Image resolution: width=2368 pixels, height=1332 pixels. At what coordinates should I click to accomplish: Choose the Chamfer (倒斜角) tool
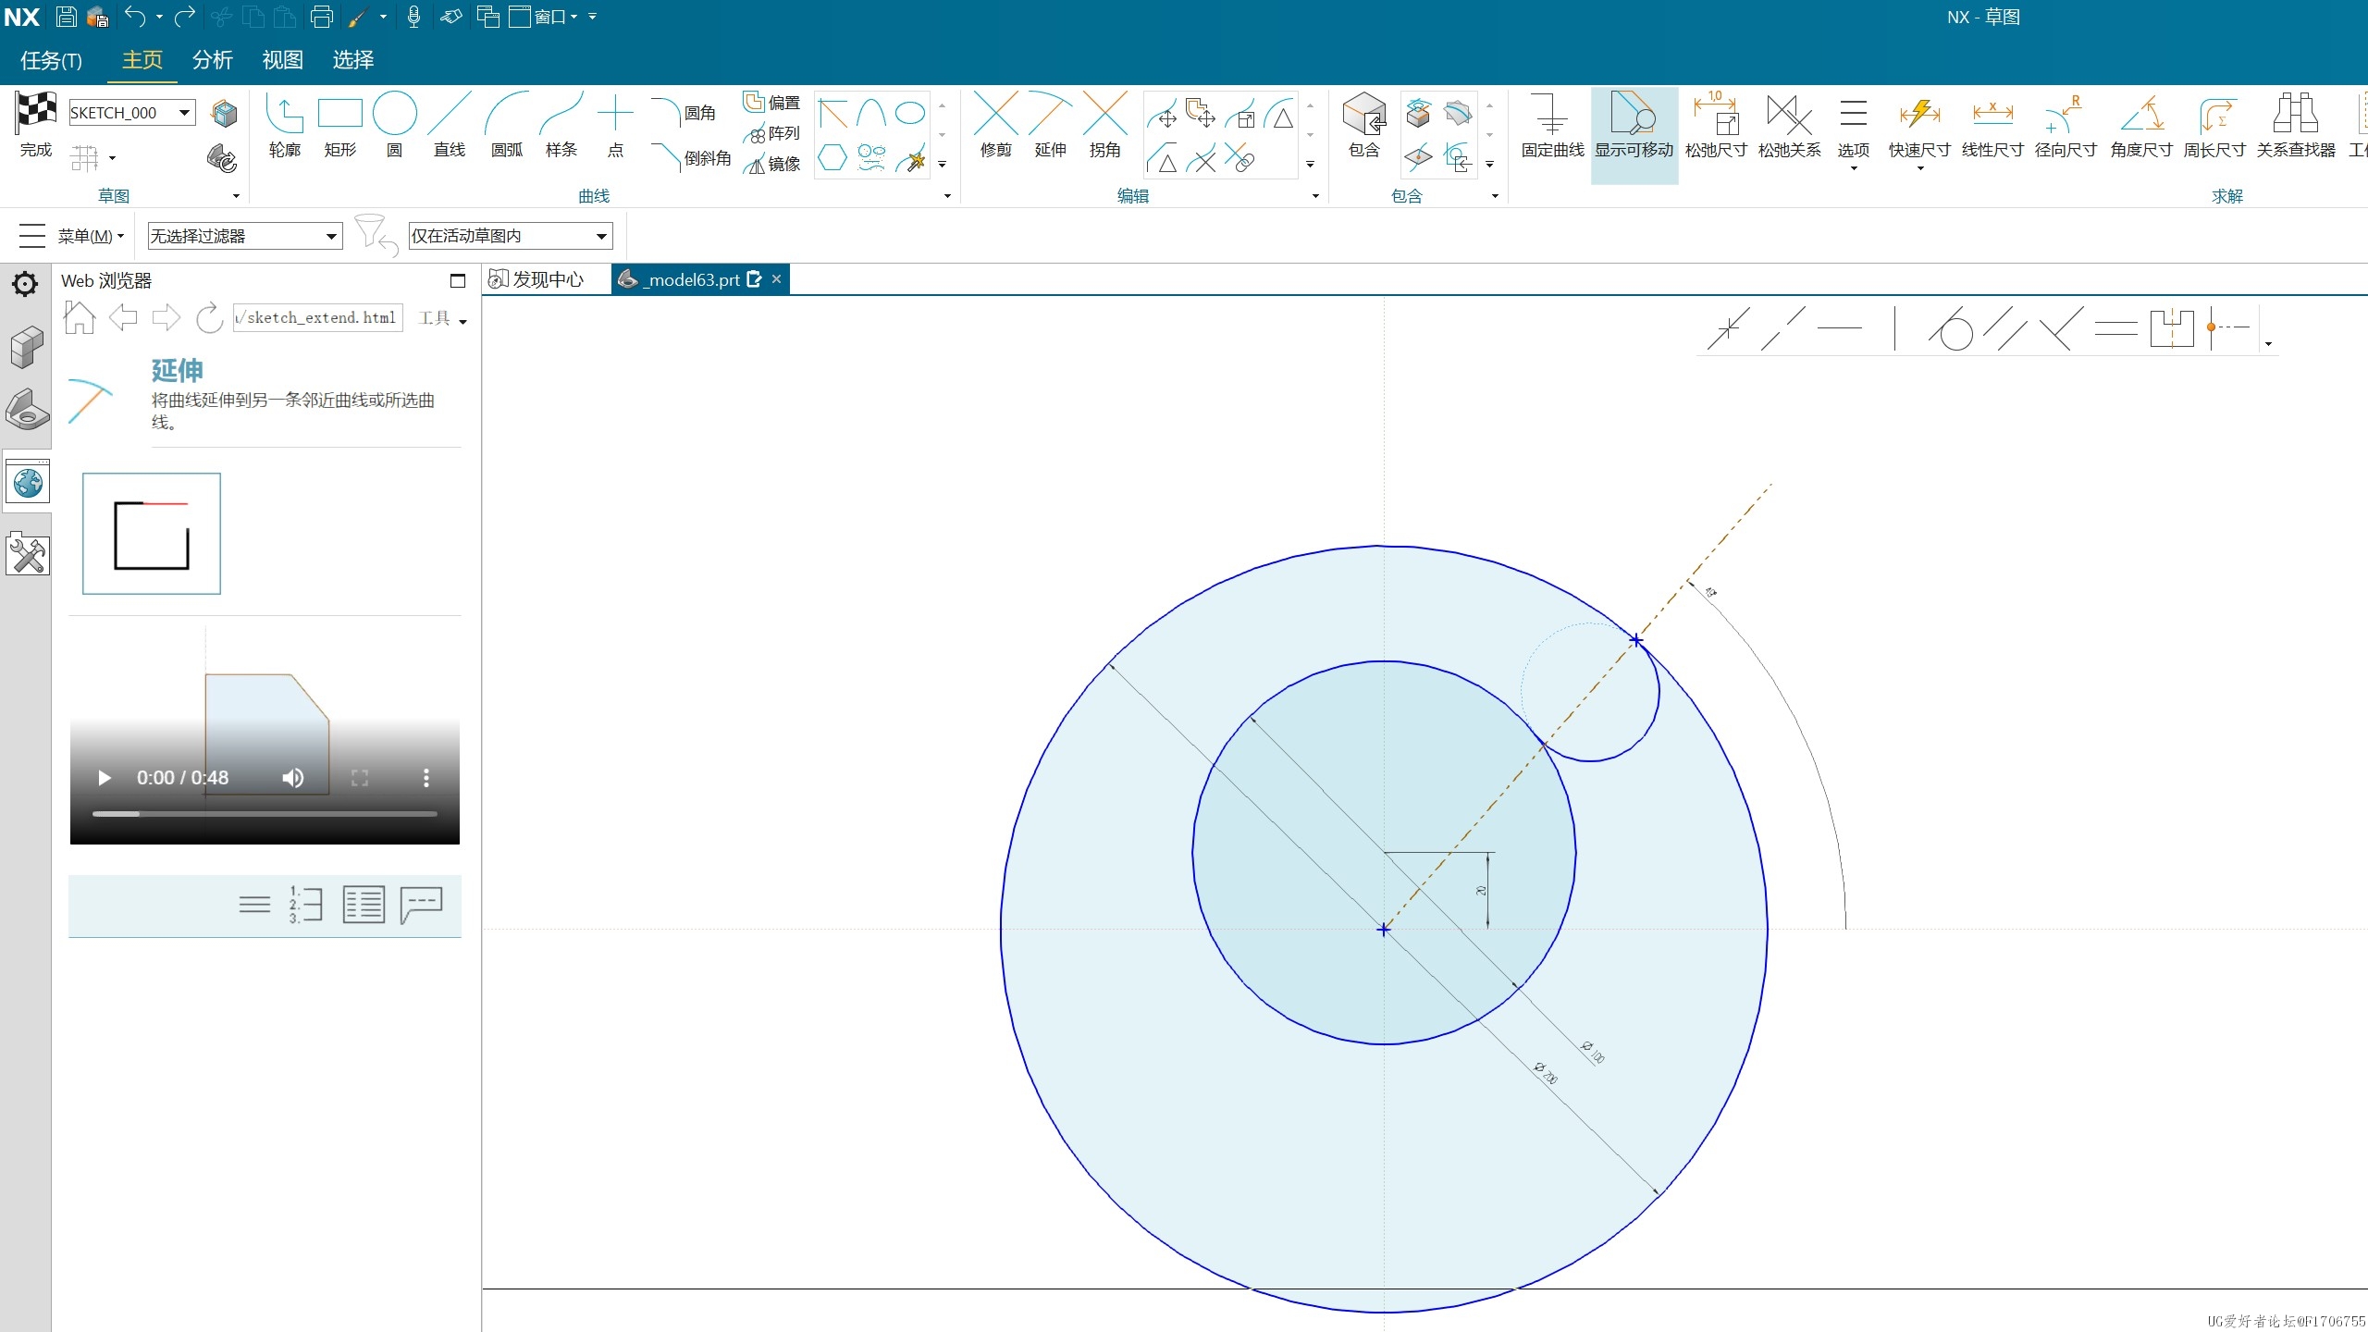pyautogui.click(x=691, y=158)
